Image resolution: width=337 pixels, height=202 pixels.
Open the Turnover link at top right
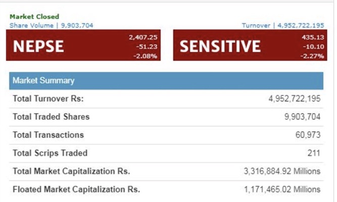[283, 25]
